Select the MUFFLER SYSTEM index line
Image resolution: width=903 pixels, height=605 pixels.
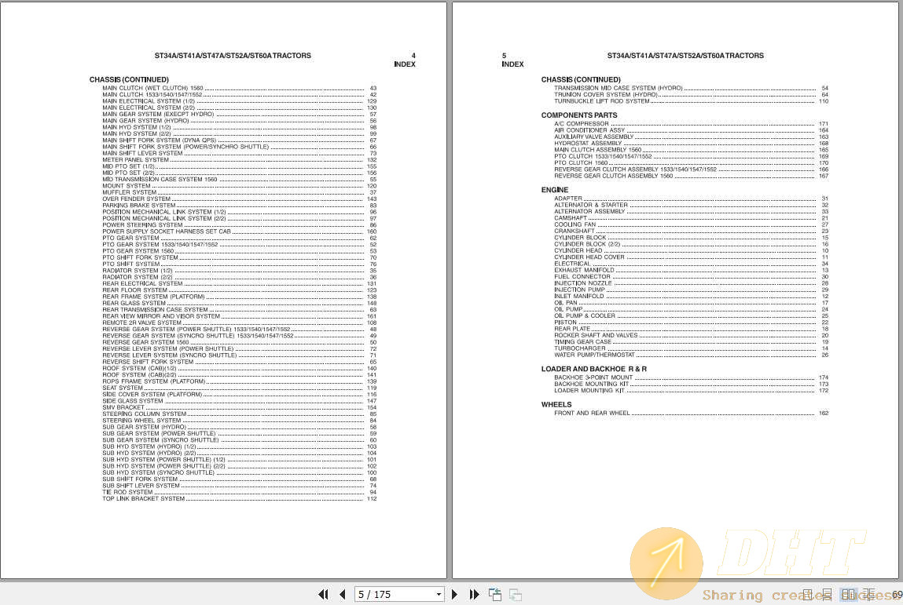(x=130, y=192)
